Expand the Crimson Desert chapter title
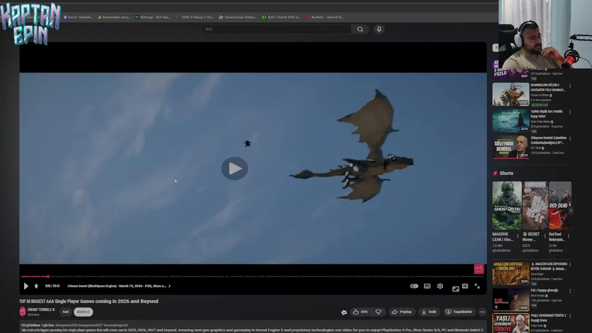This screenshot has height=333, width=592. [119, 286]
